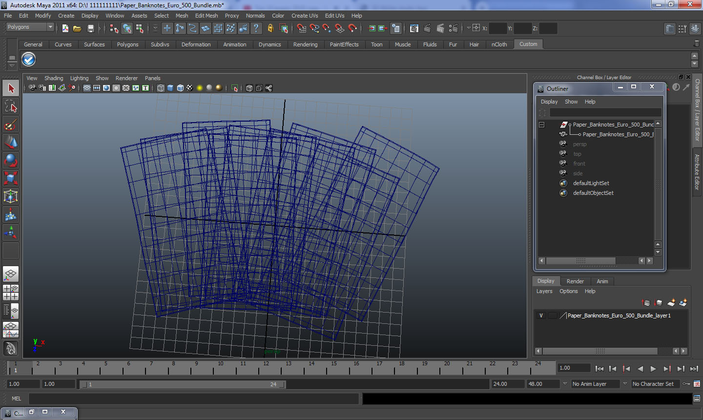Screen dimensions: 703x420
Task: Open the Edit UVs menu
Action: click(334, 16)
